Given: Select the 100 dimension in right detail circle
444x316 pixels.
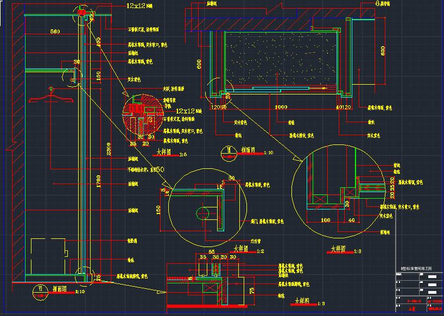Looking at the screenshot, I should tap(325, 220).
